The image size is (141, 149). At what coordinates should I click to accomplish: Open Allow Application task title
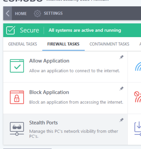49,61
